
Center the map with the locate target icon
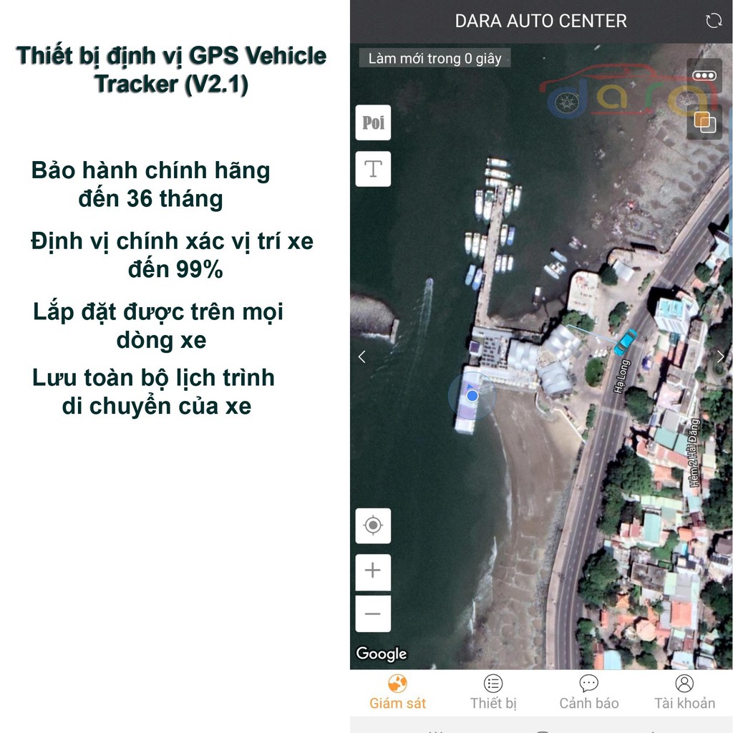[373, 525]
